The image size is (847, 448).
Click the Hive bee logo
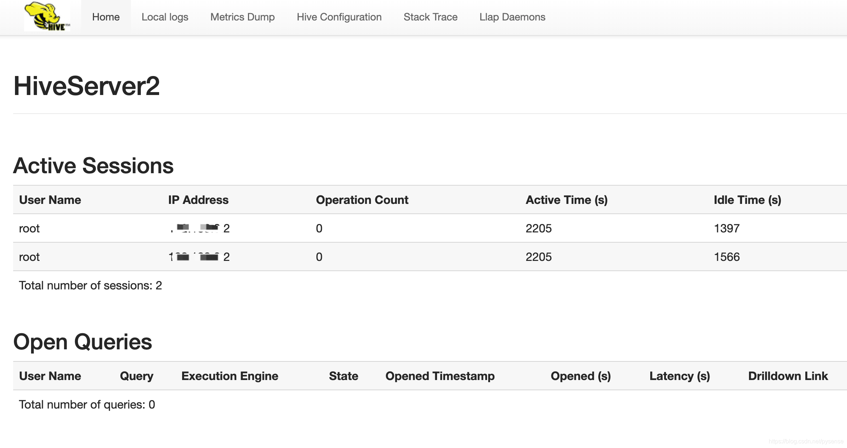[47, 16]
